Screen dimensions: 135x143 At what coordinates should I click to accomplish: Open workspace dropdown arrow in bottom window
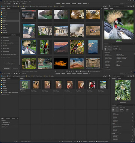(x=90, y=74)
